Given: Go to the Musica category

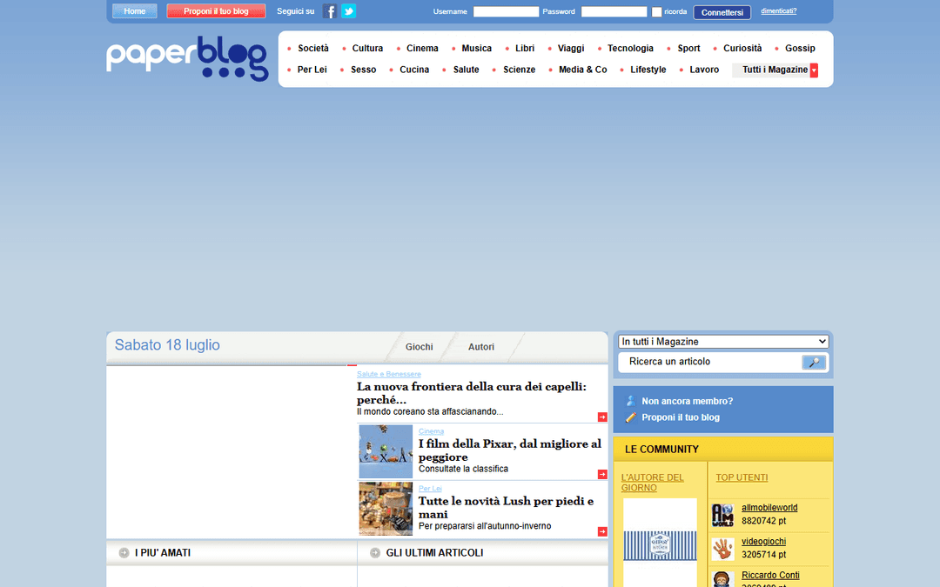Looking at the screenshot, I should click(477, 49).
